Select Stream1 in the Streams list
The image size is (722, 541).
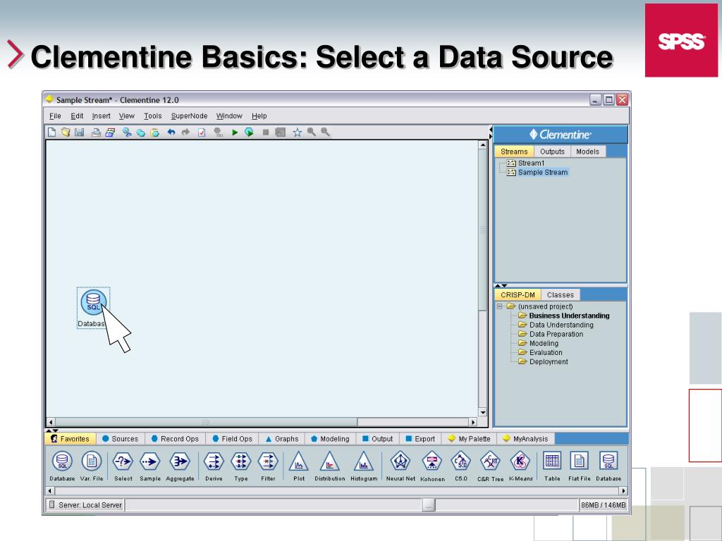[x=531, y=163]
